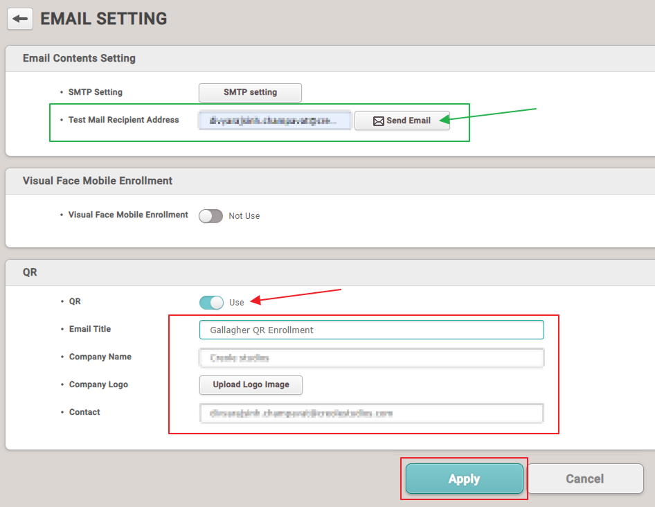This screenshot has width=655, height=507.
Task: Click the Company Logo row label
Action: pos(98,384)
